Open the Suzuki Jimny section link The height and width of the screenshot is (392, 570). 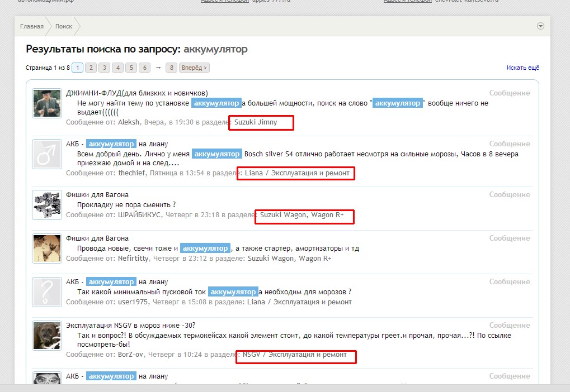coord(256,122)
